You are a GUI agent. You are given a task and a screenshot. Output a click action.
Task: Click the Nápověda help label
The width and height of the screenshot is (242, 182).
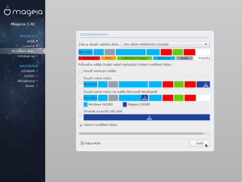[x=92, y=143]
